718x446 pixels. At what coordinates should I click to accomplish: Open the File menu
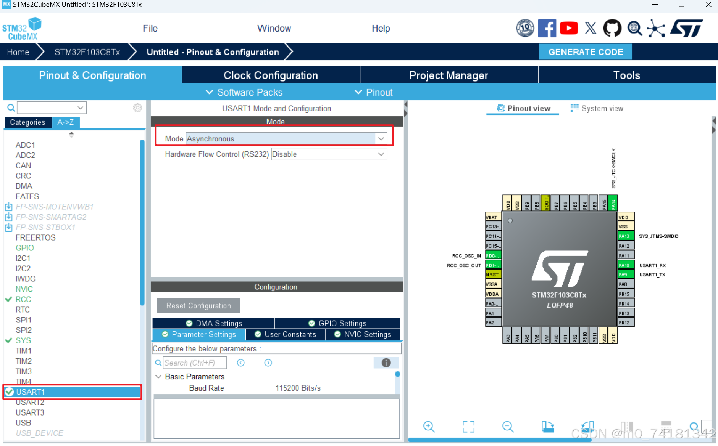pyautogui.click(x=150, y=28)
